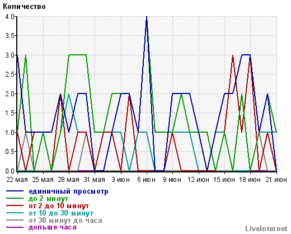291x234 pixels.
Task: Select legend label 'дольше часа'
Action: tap(53, 227)
